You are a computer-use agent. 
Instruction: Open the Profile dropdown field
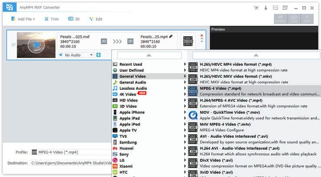tap(71, 152)
